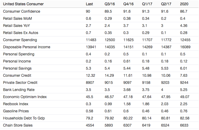Viewport: 199px width, 130px height.
Task: Click Disposable Personal Income row label
Action: click(27, 47)
